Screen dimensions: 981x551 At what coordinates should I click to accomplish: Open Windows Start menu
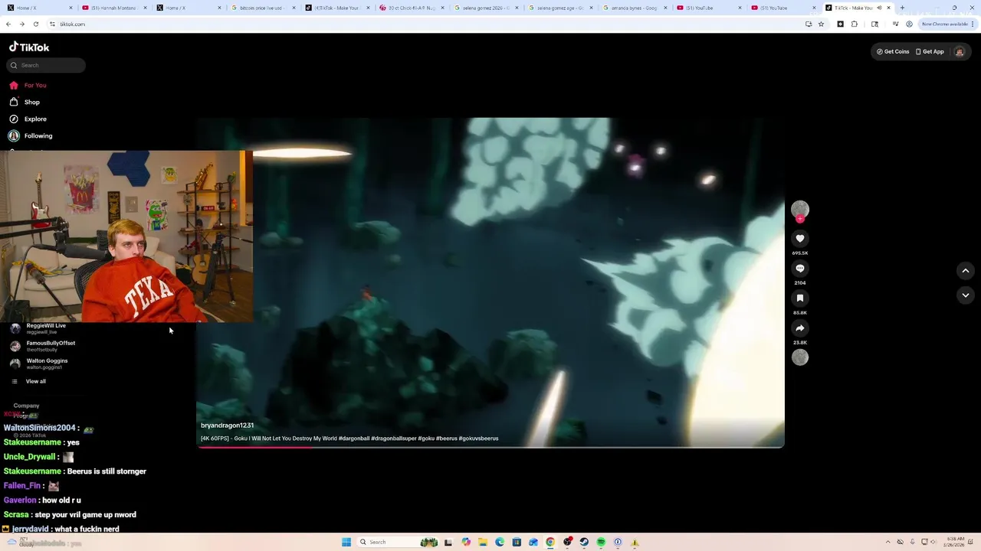click(346, 542)
